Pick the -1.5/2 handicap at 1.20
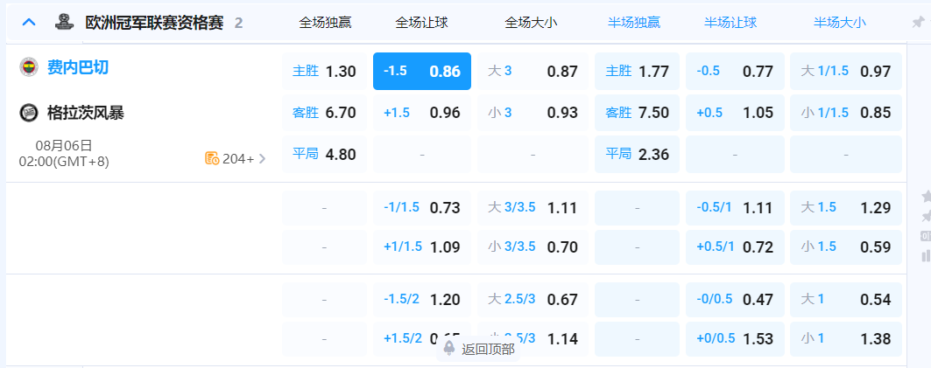 click(422, 299)
